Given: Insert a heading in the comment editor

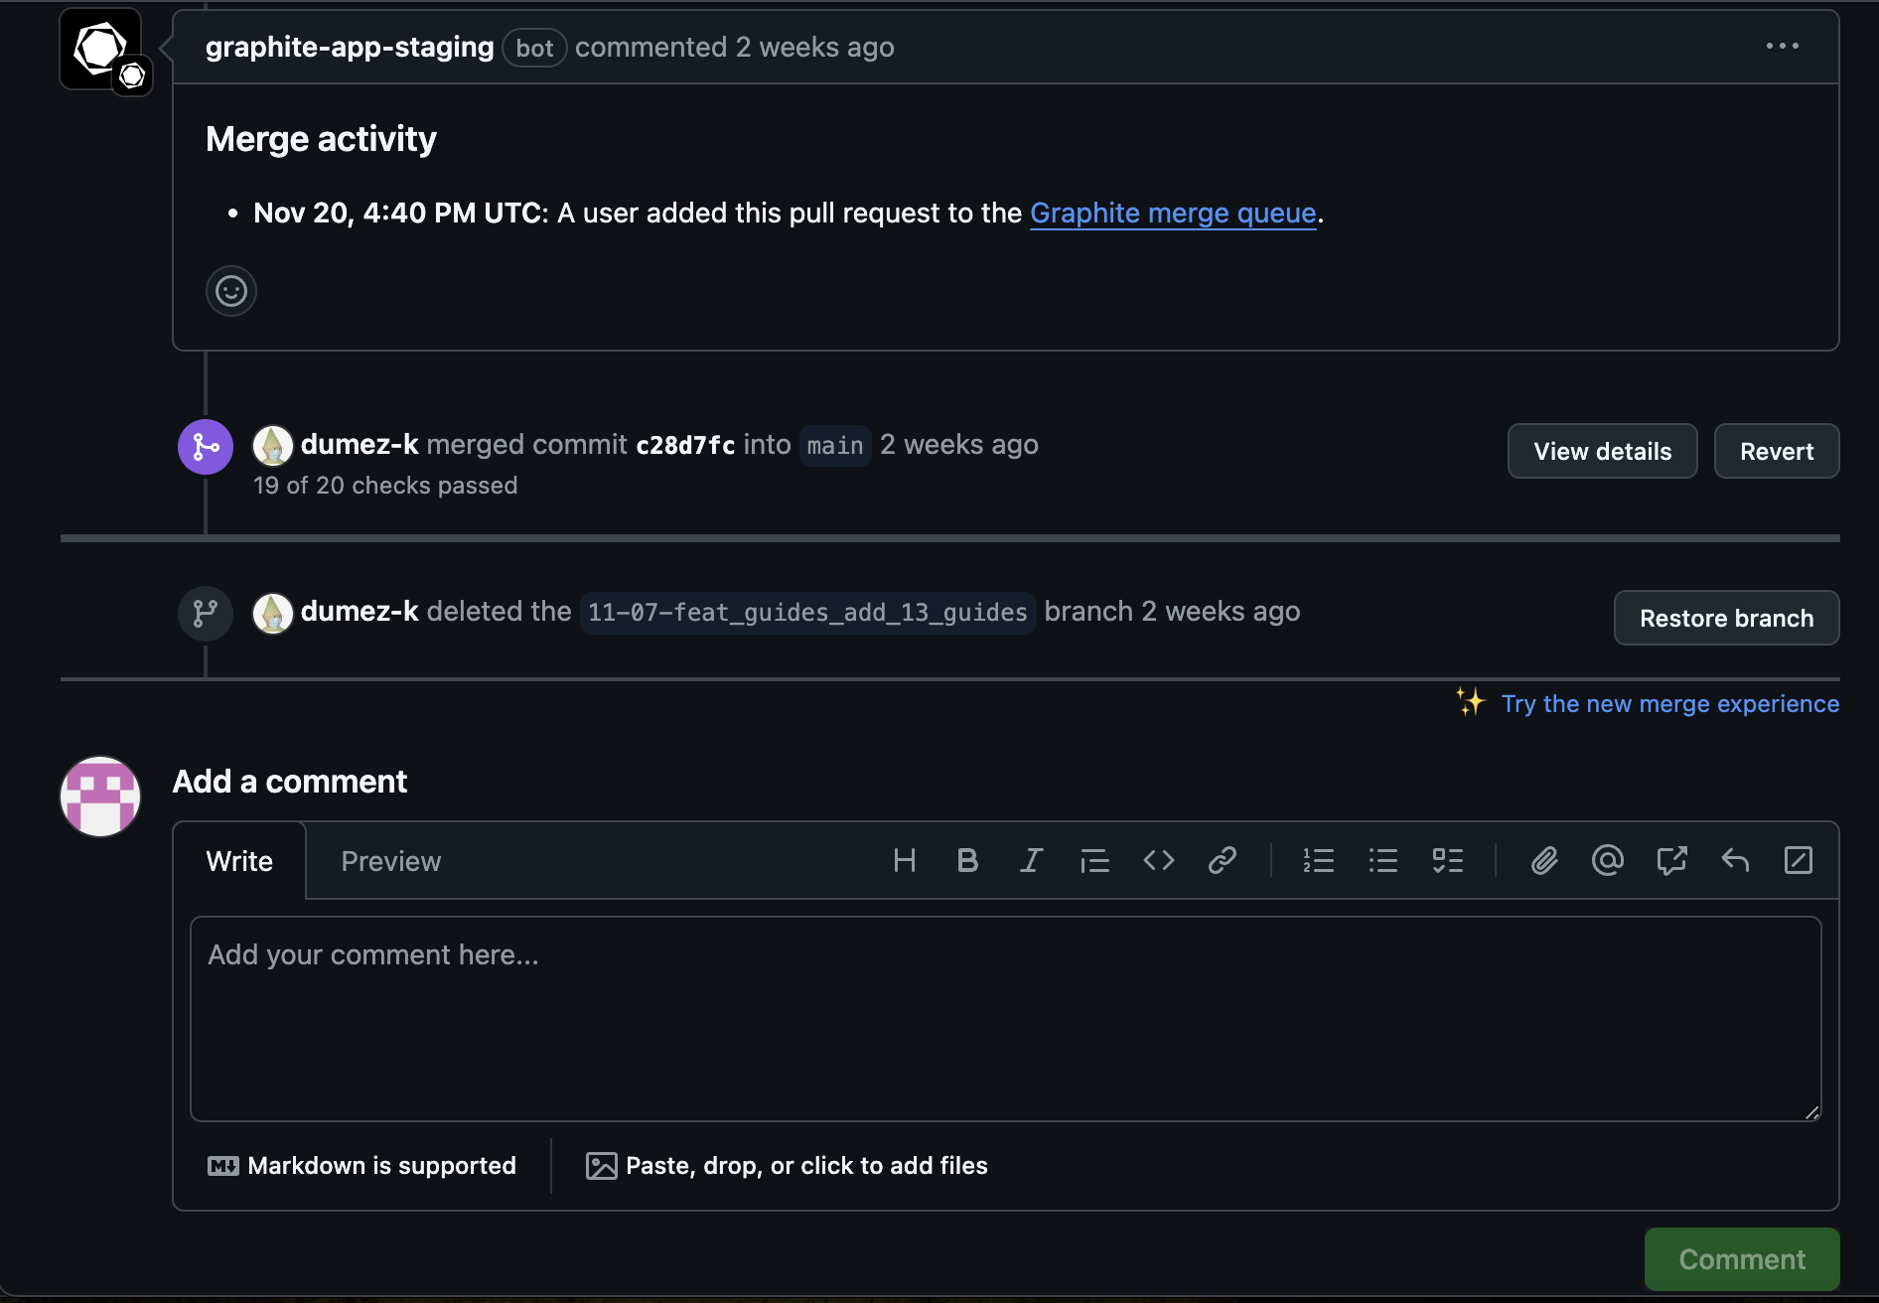Looking at the screenshot, I should click(905, 860).
